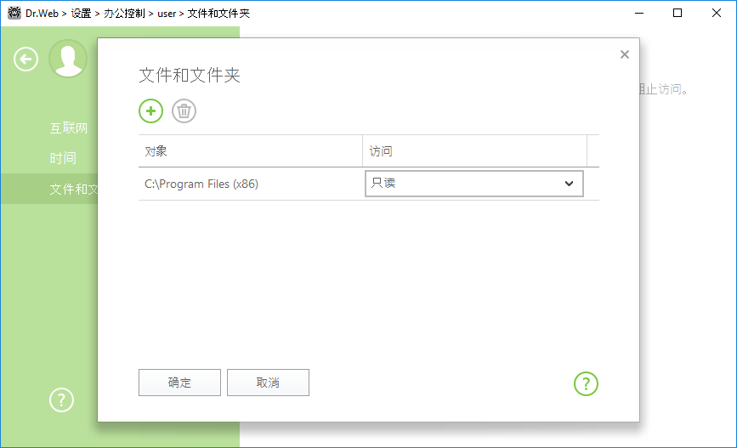Close the Dr.Web settings window

(717, 14)
